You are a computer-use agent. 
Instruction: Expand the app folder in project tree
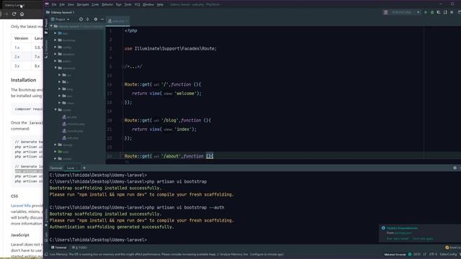pos(55,33)
